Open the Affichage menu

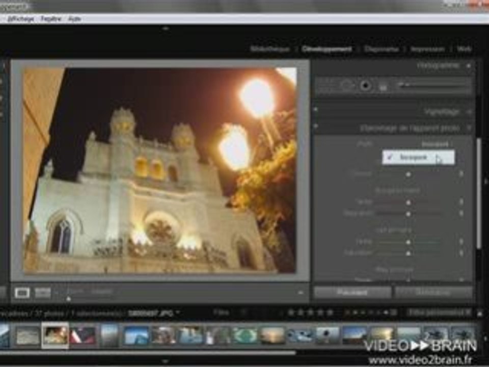[x=20, y=19]
